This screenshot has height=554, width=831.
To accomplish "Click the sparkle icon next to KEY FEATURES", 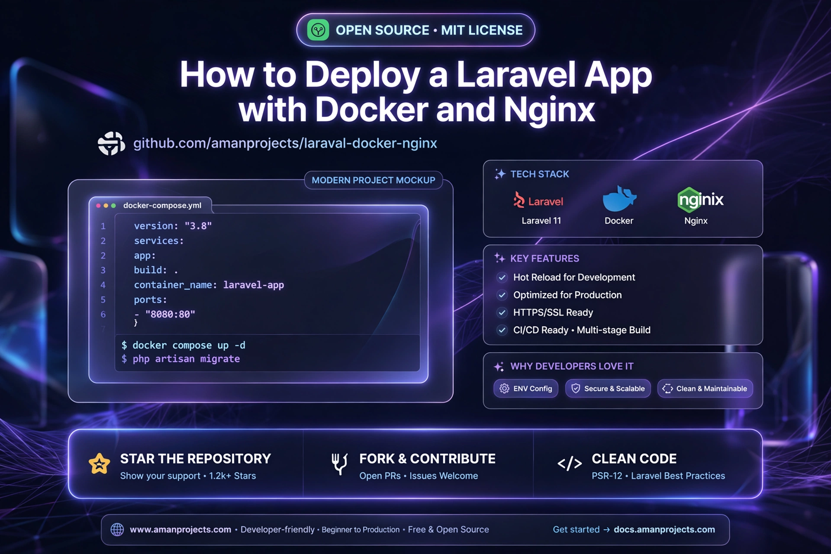I will click(500, 258).
